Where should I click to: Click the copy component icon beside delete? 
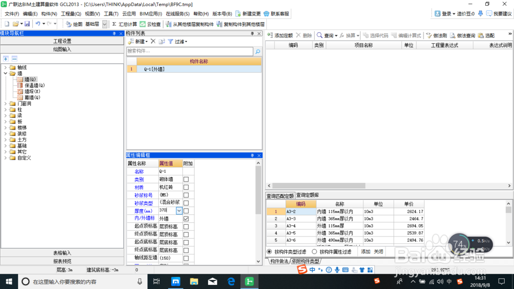[162, 41]
